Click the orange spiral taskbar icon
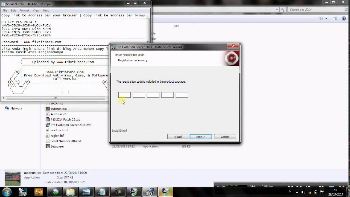The height and width of the screenshot is (197, 350). click(x=39, y=192)
